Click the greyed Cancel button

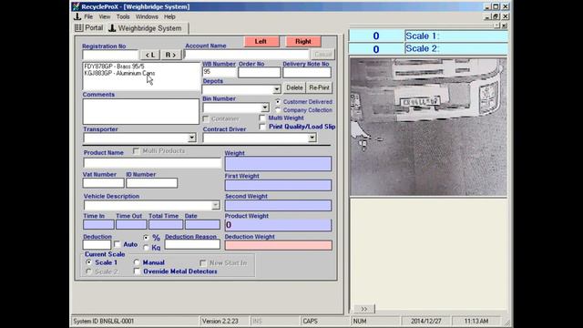click(322, 55)
